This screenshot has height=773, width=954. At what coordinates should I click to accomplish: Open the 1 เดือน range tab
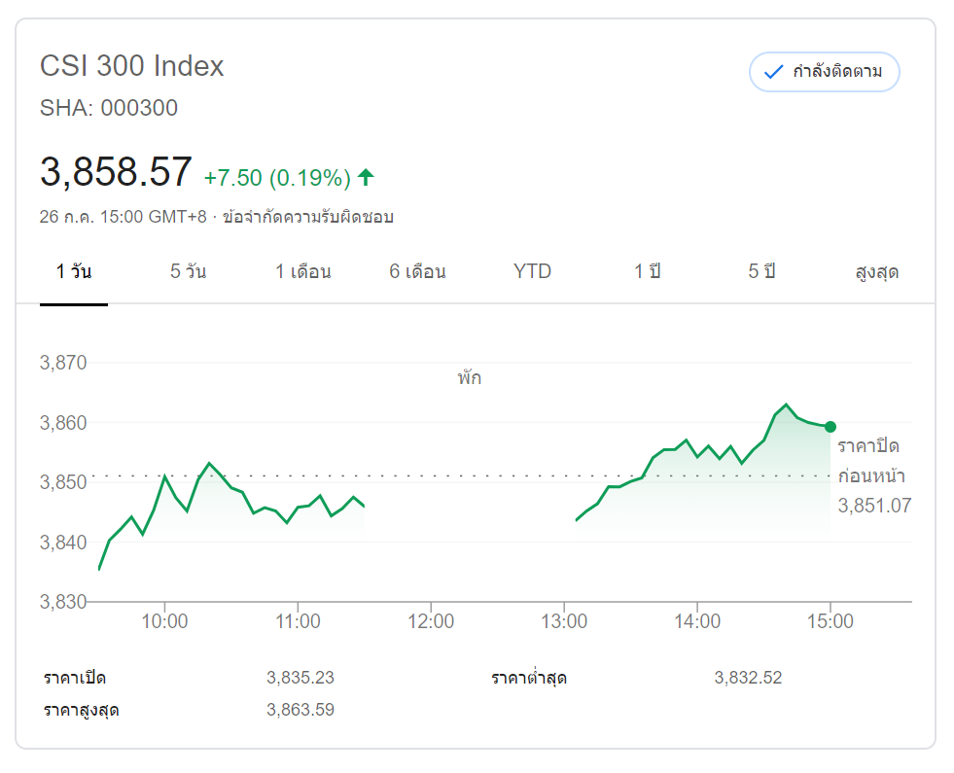coord(303,272)
